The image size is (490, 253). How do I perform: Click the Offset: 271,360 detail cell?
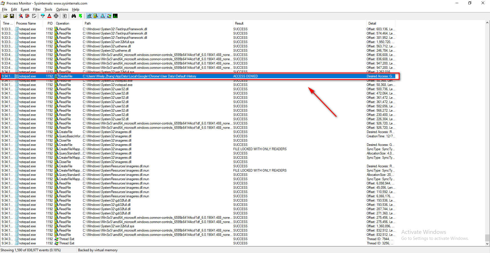point(381,213)
